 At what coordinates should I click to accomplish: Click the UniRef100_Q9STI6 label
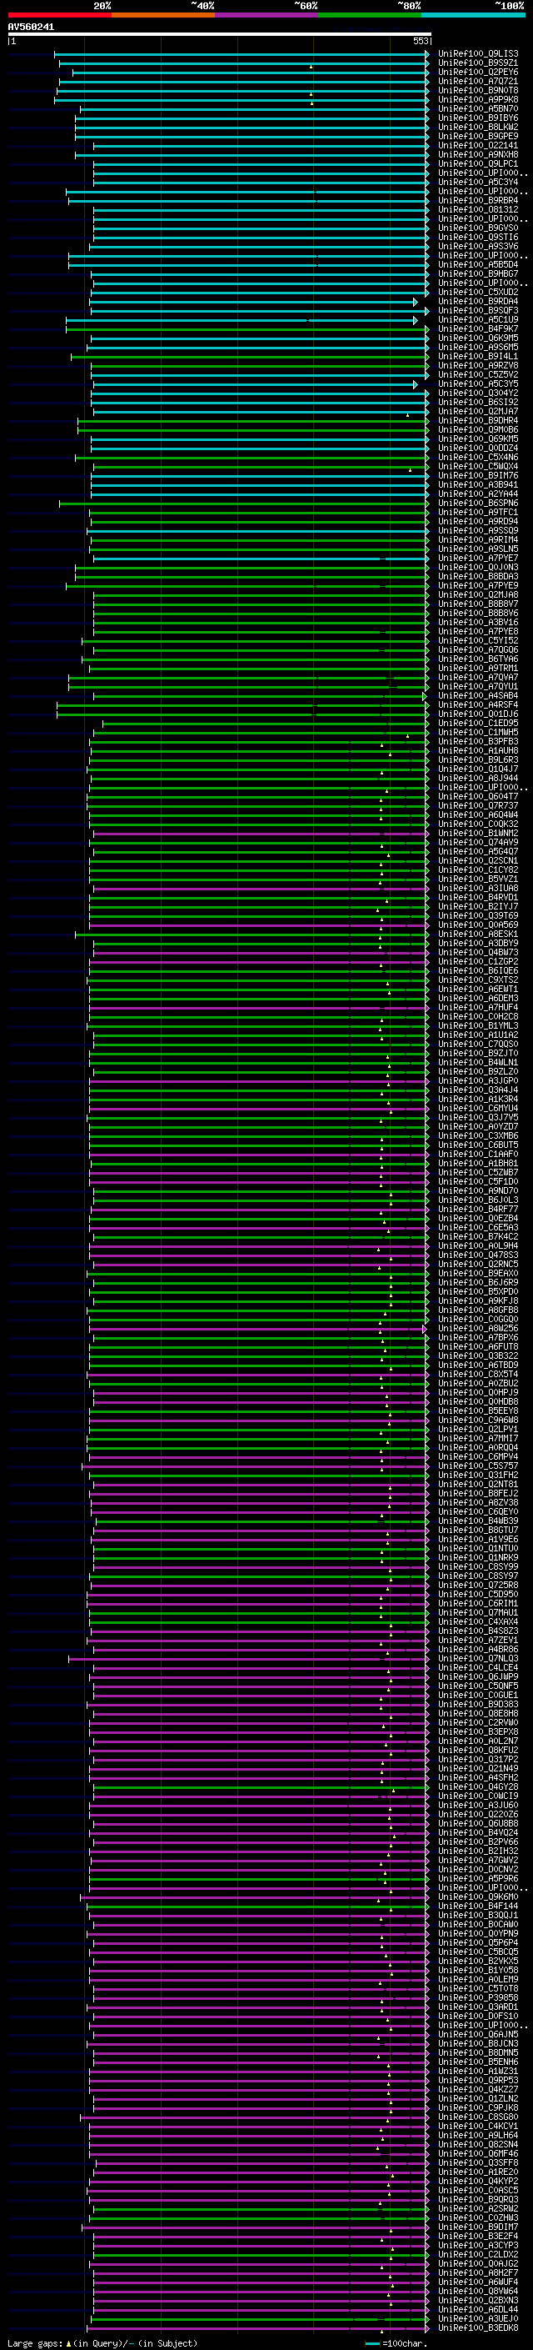click(478, 238)
